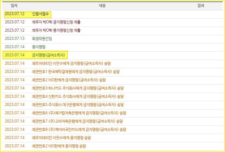
Task: Select the '채권번호5 주식회사 대구은행' delivery entry
Action: coord(78,105)
